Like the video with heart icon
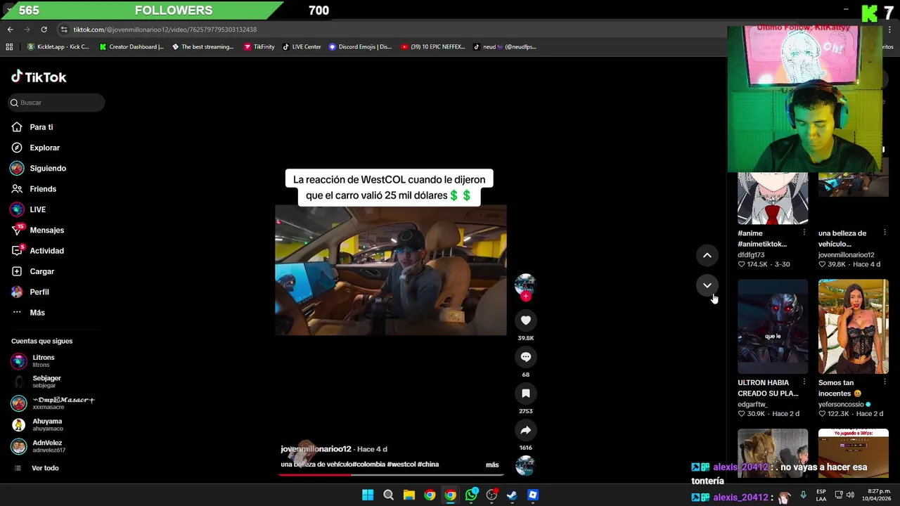The image size is (900, 506). coord(525,320)
